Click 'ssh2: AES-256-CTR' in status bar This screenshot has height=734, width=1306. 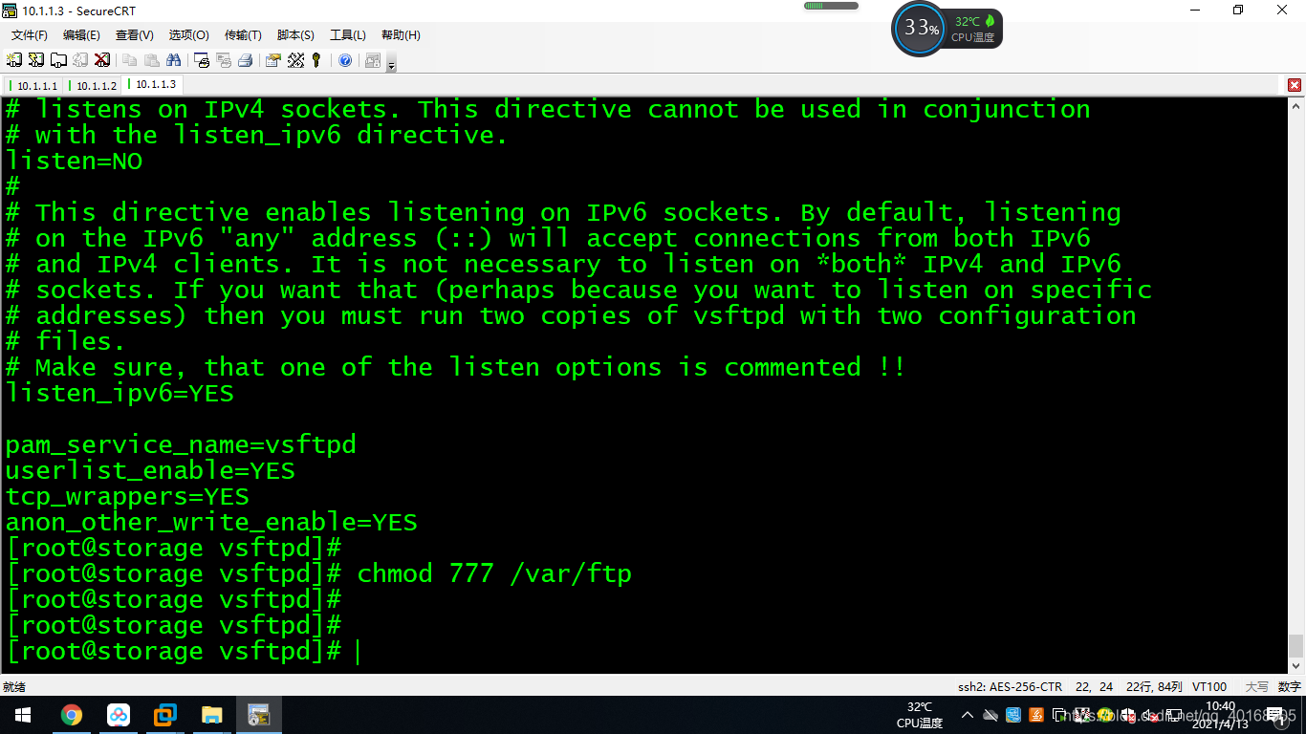point(1010,687)
